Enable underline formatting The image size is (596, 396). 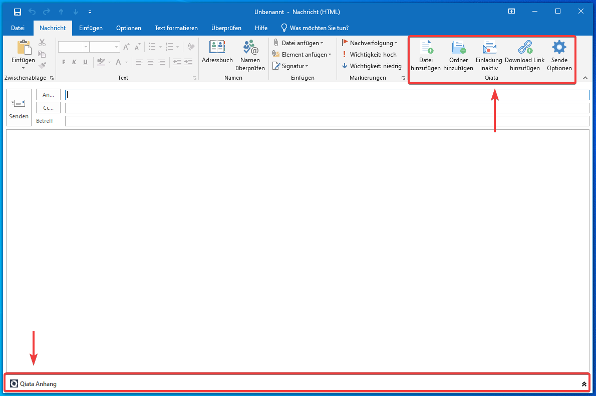click(85, 62)
